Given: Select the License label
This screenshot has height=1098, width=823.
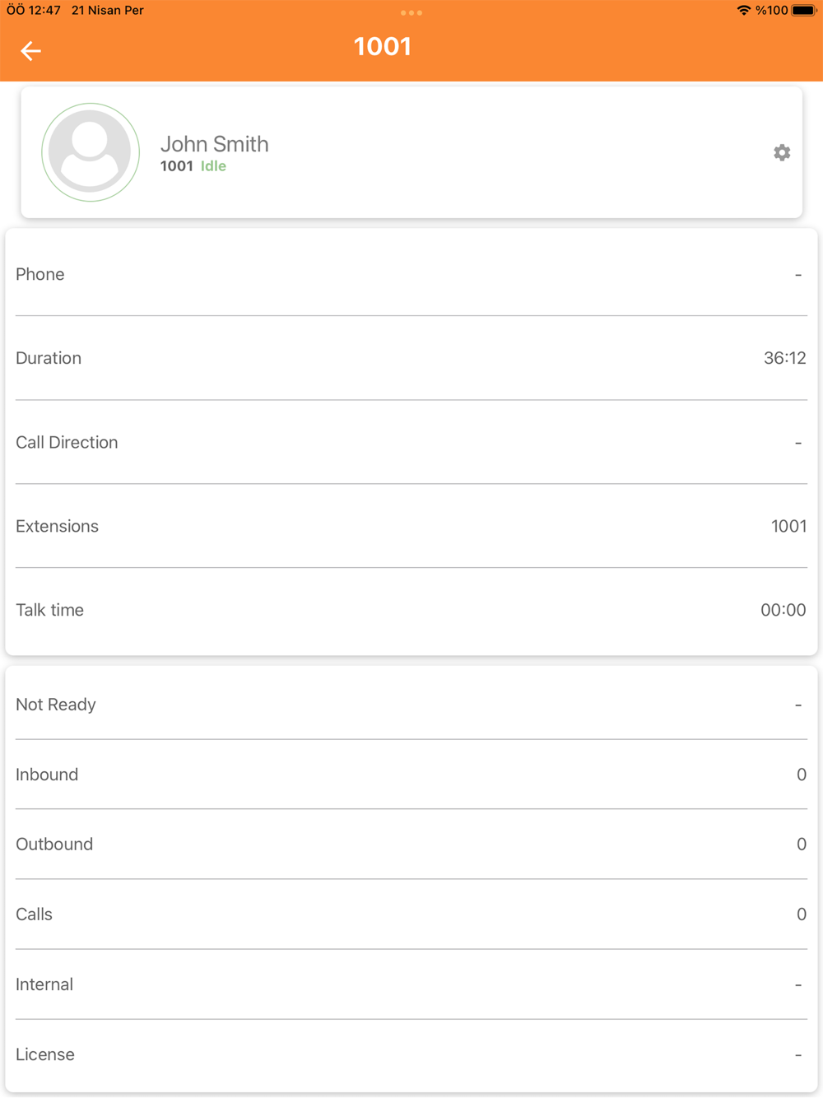Looking at the screenshot, I should (x=45, y=1054).
